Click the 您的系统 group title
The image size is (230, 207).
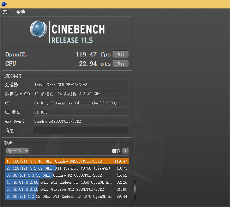(x=13, y=76)
